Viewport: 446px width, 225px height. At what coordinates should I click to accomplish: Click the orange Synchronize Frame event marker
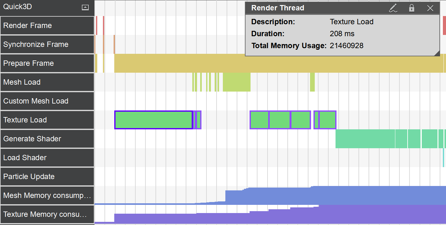pyautogui.click(x=114, y=44)
